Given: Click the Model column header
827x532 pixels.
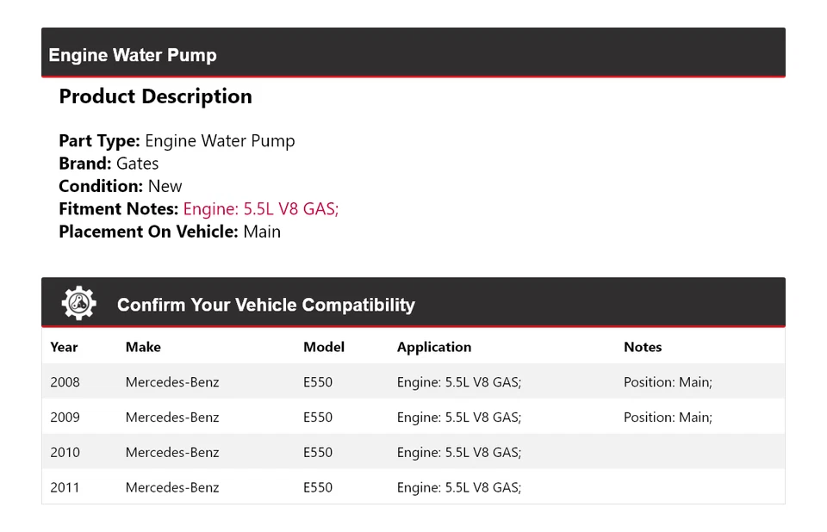Looking at the screenshot, I should [x=323, y=347].
